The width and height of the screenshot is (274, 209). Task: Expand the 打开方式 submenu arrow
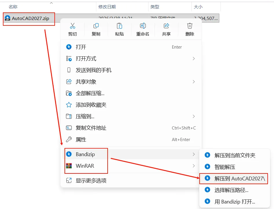pos(194,58)
